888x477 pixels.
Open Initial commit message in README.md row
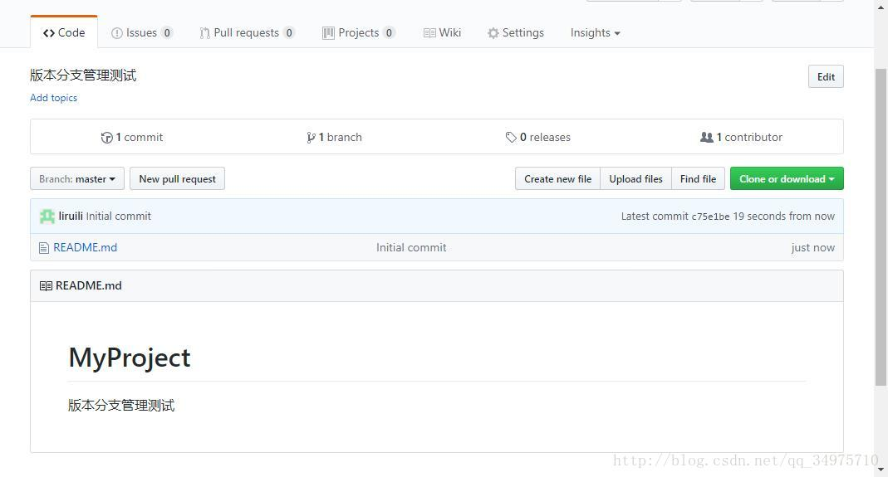pyautogui.click(x=411, y=247)
